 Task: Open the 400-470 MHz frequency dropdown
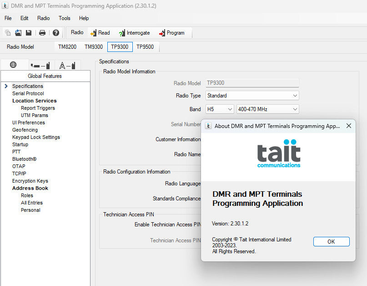tap(268, 109)
